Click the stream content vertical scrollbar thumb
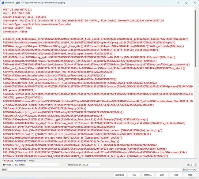Screen dimensions: 199x179 tap(195, 39)
